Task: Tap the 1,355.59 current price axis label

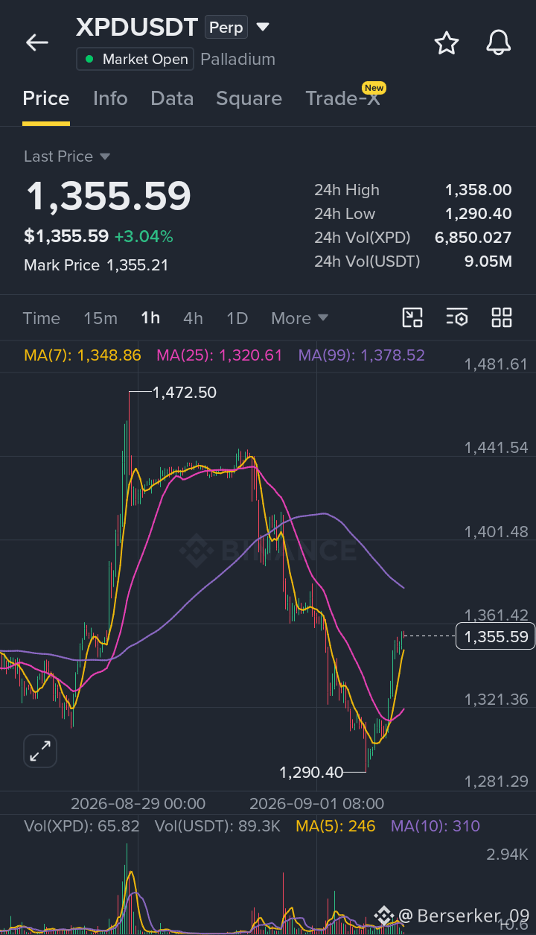Action: (496, 636)
